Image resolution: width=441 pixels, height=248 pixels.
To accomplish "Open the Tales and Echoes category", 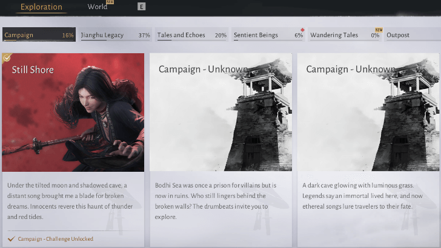I will (192, 34).
